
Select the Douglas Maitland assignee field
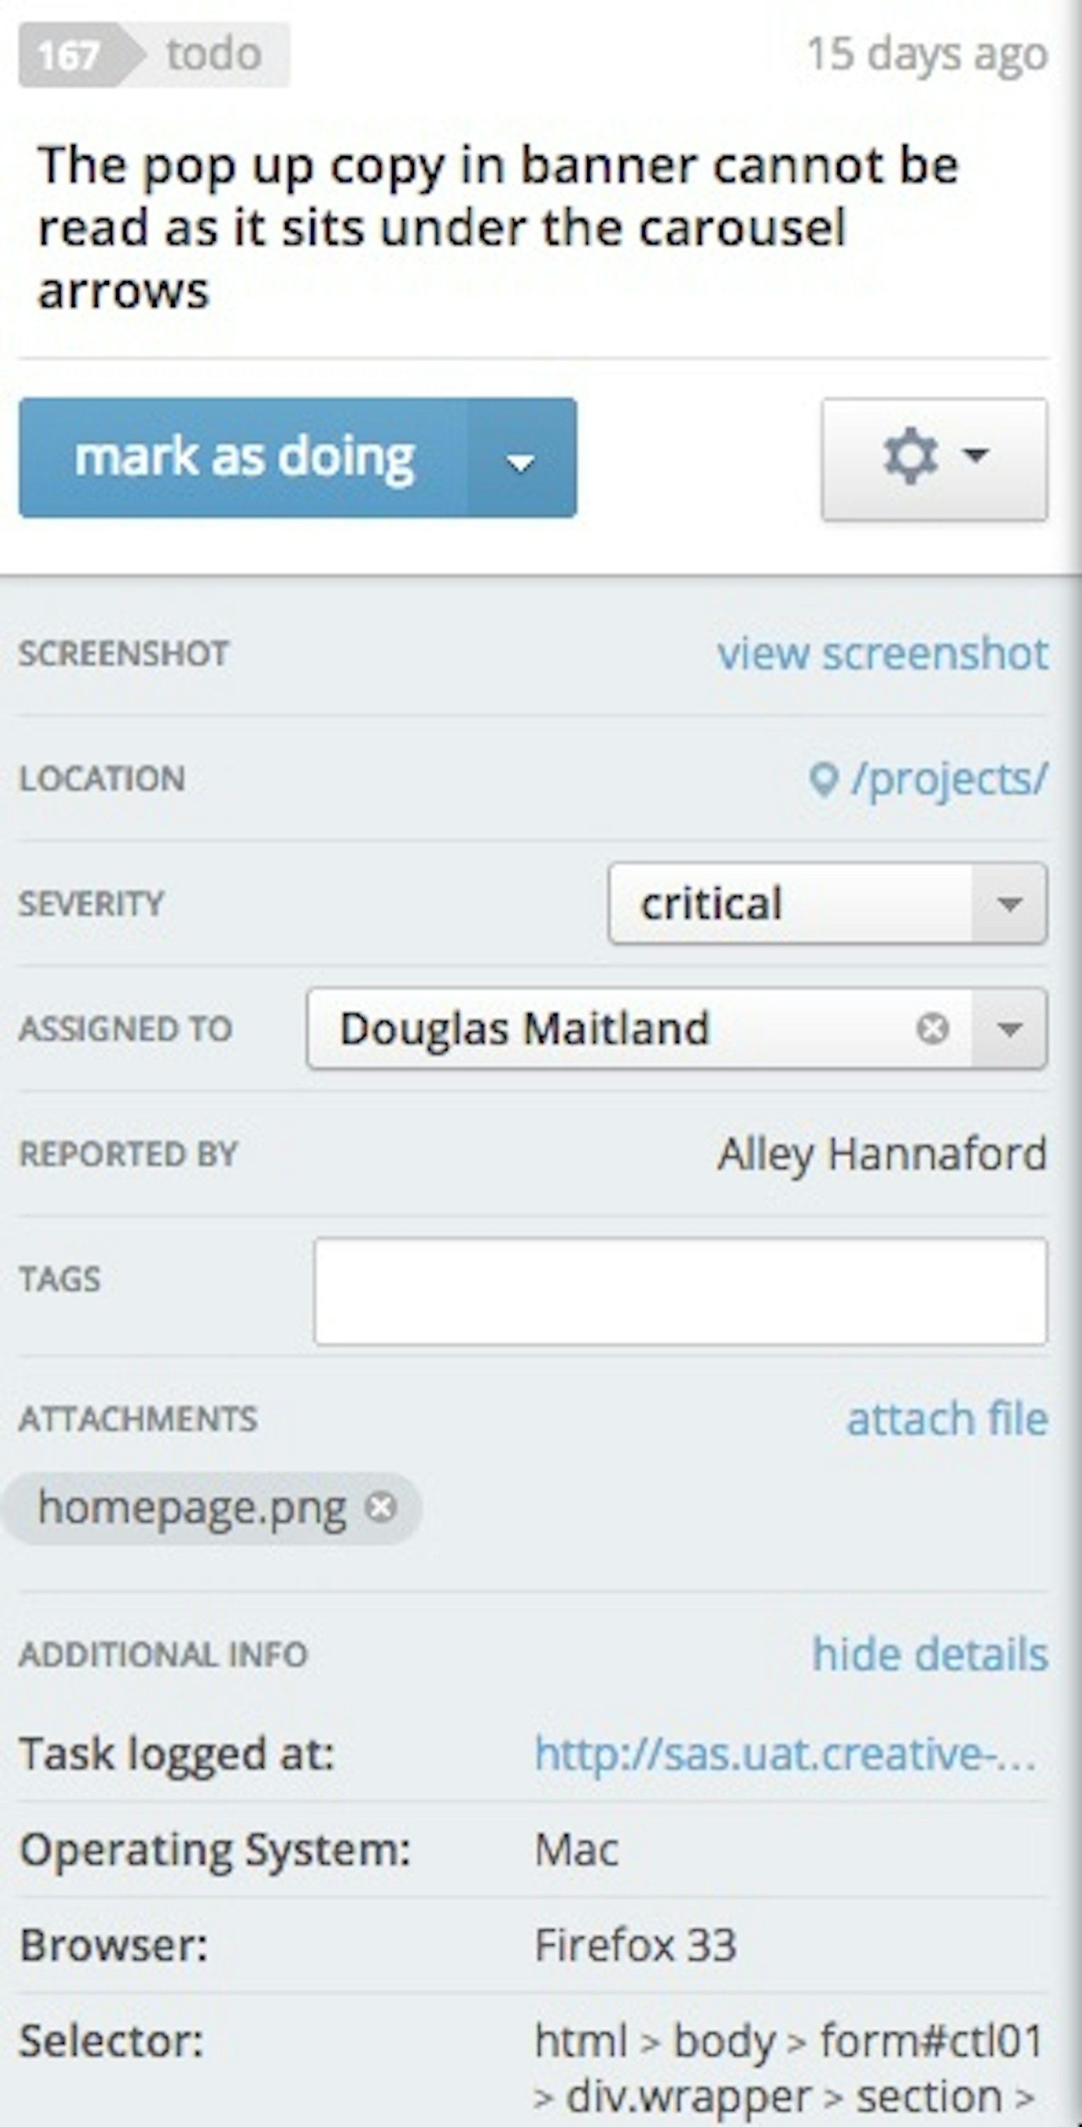click(611, 1029)
